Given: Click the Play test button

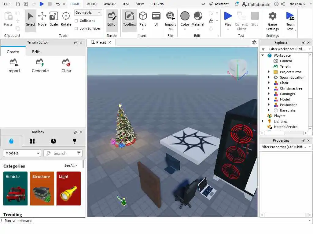Looking at the screenshot, I should pos(228,19).
